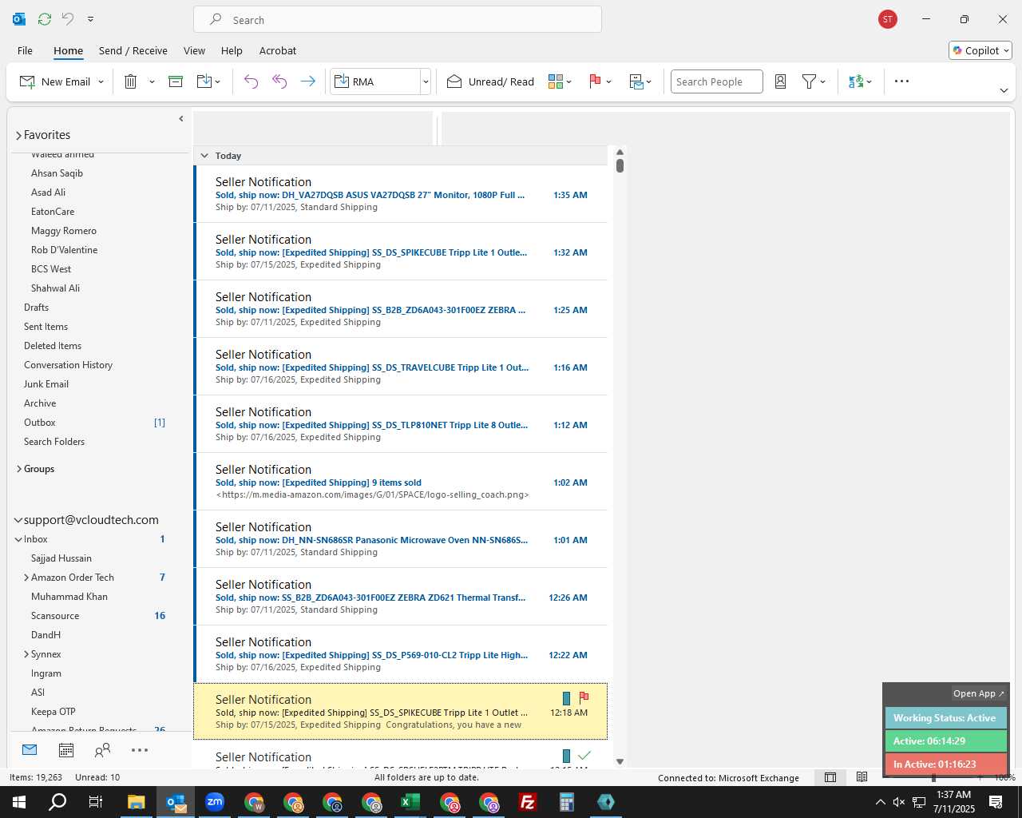Delete message with the trash icon

pos(131,81)
